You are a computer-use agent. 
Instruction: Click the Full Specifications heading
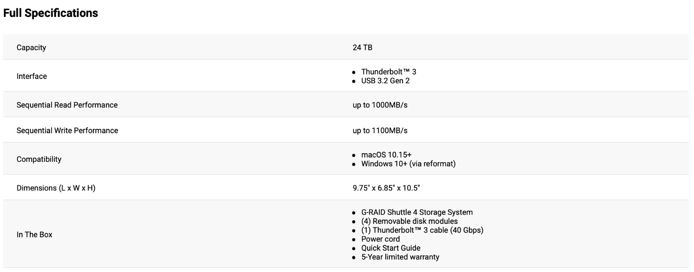click(50, 13)
